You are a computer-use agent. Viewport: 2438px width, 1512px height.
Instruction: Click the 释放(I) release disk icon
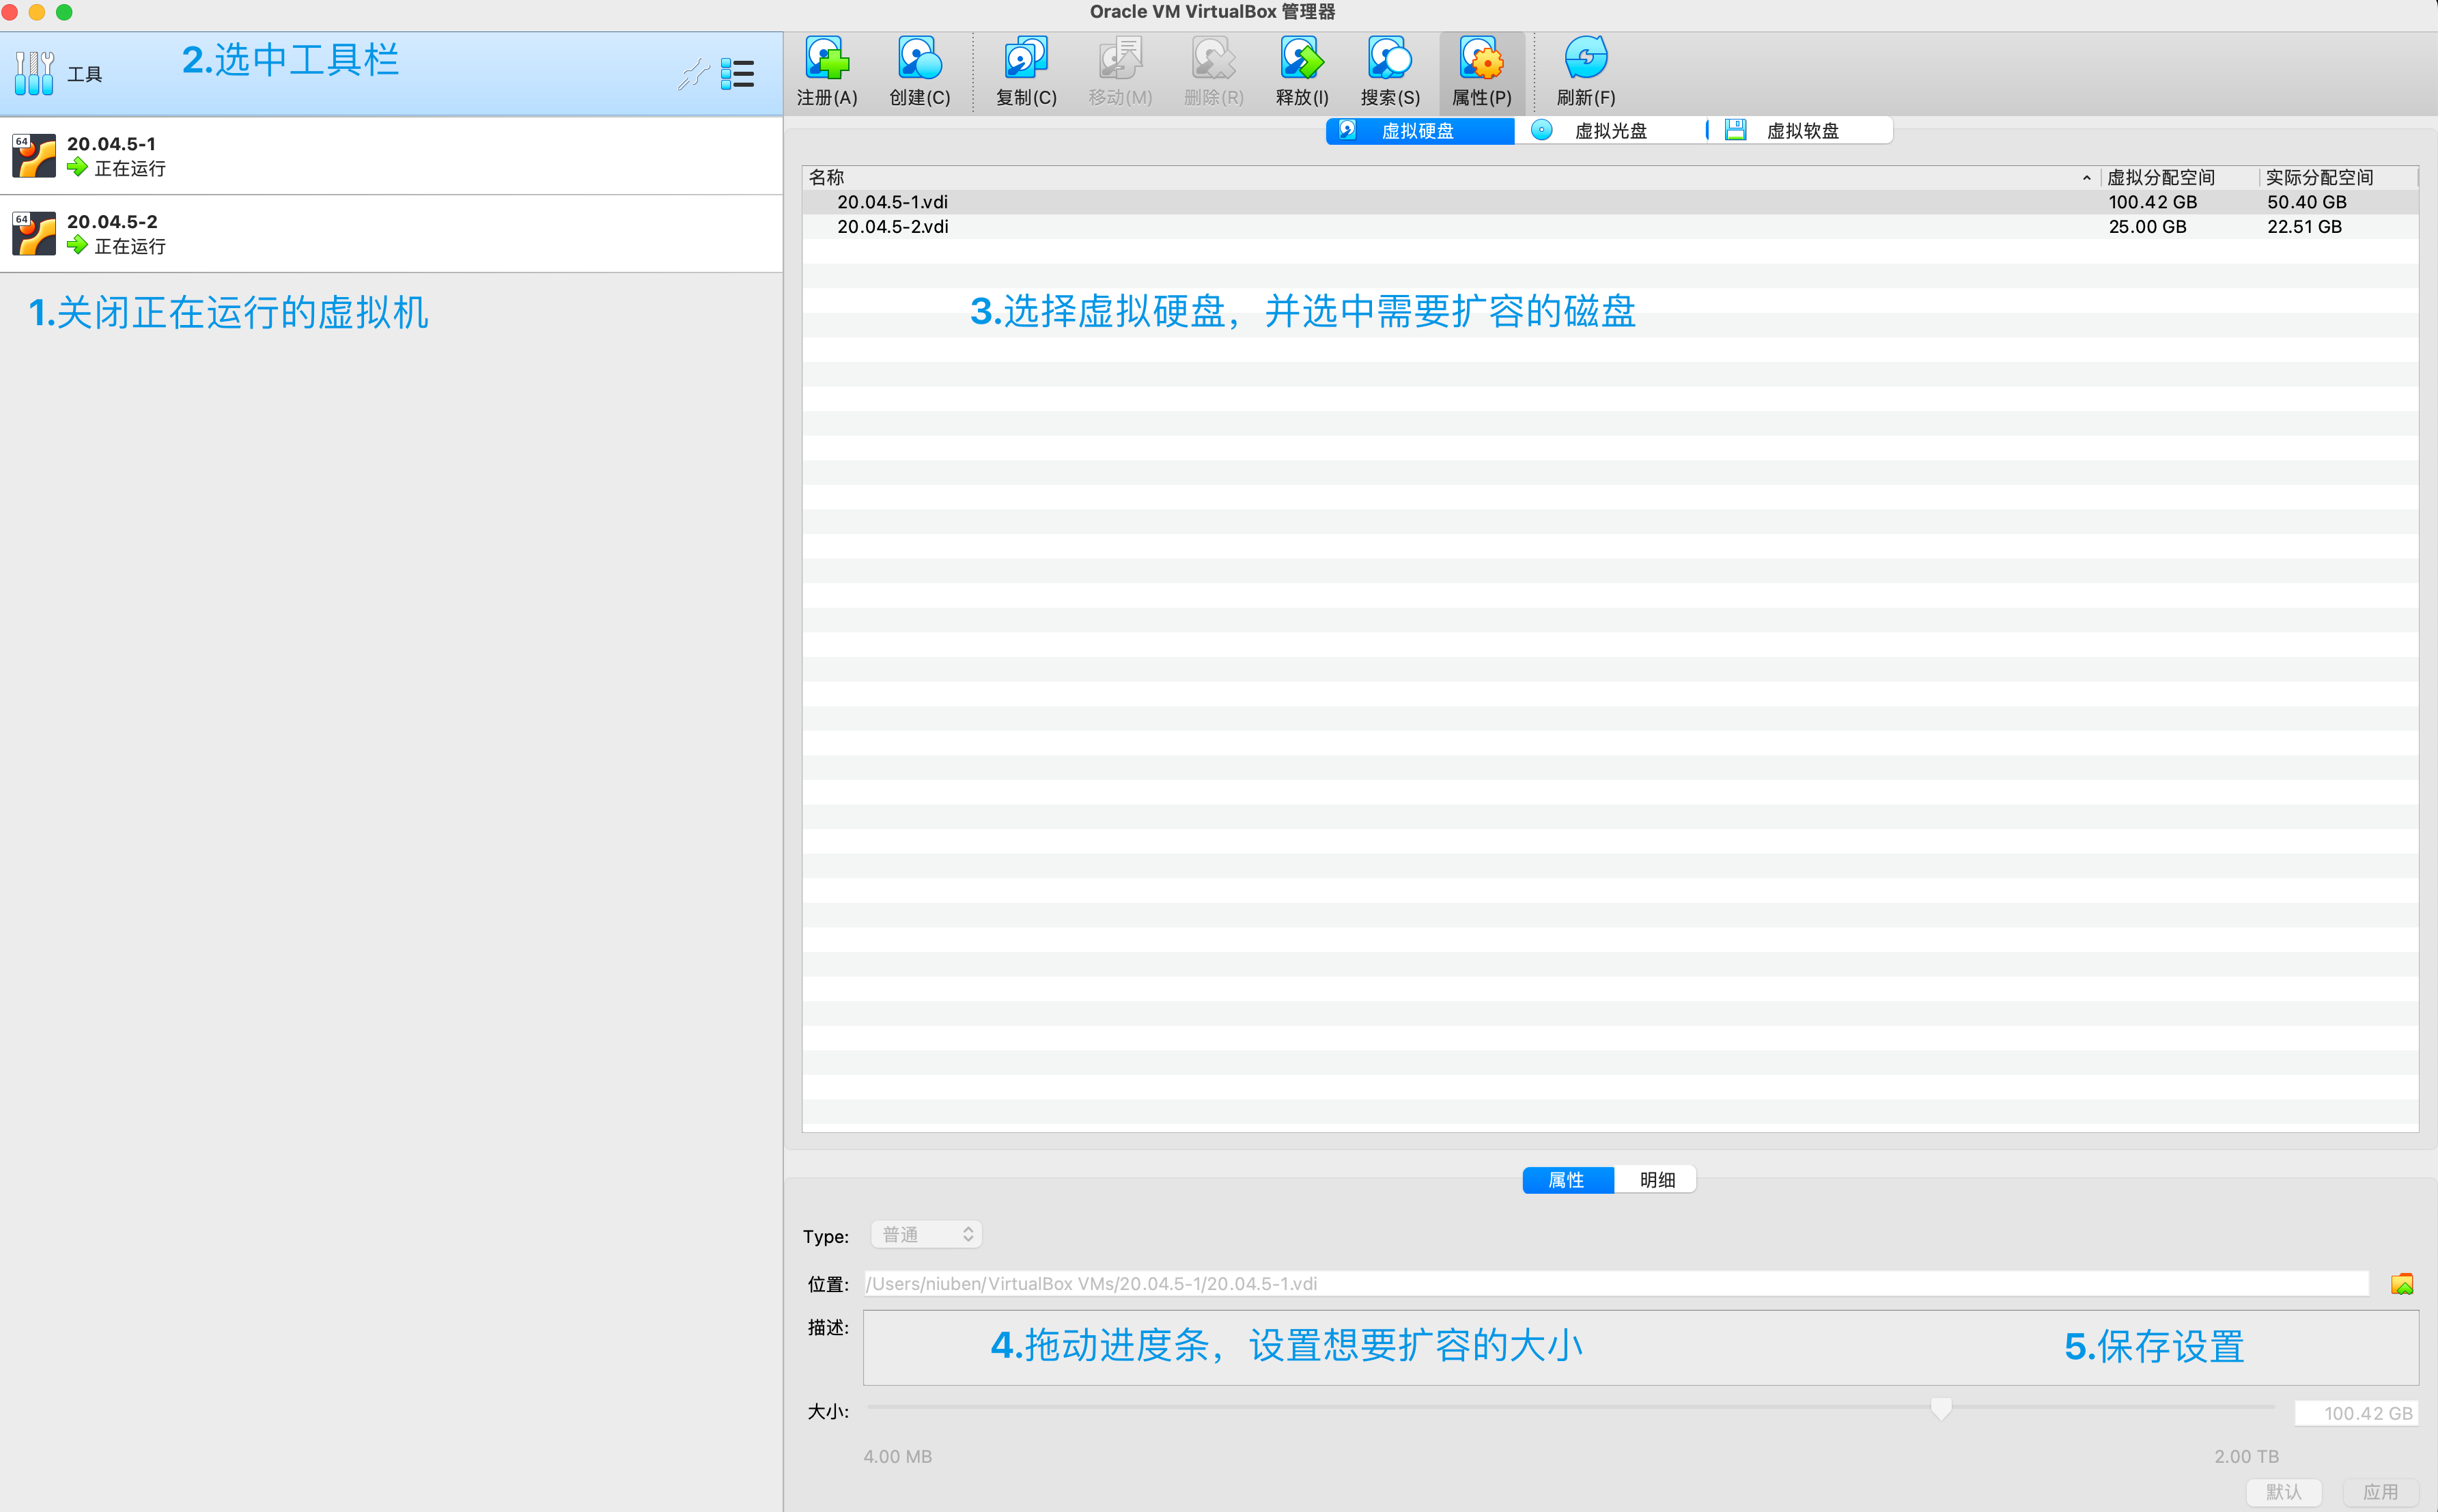1302,58
